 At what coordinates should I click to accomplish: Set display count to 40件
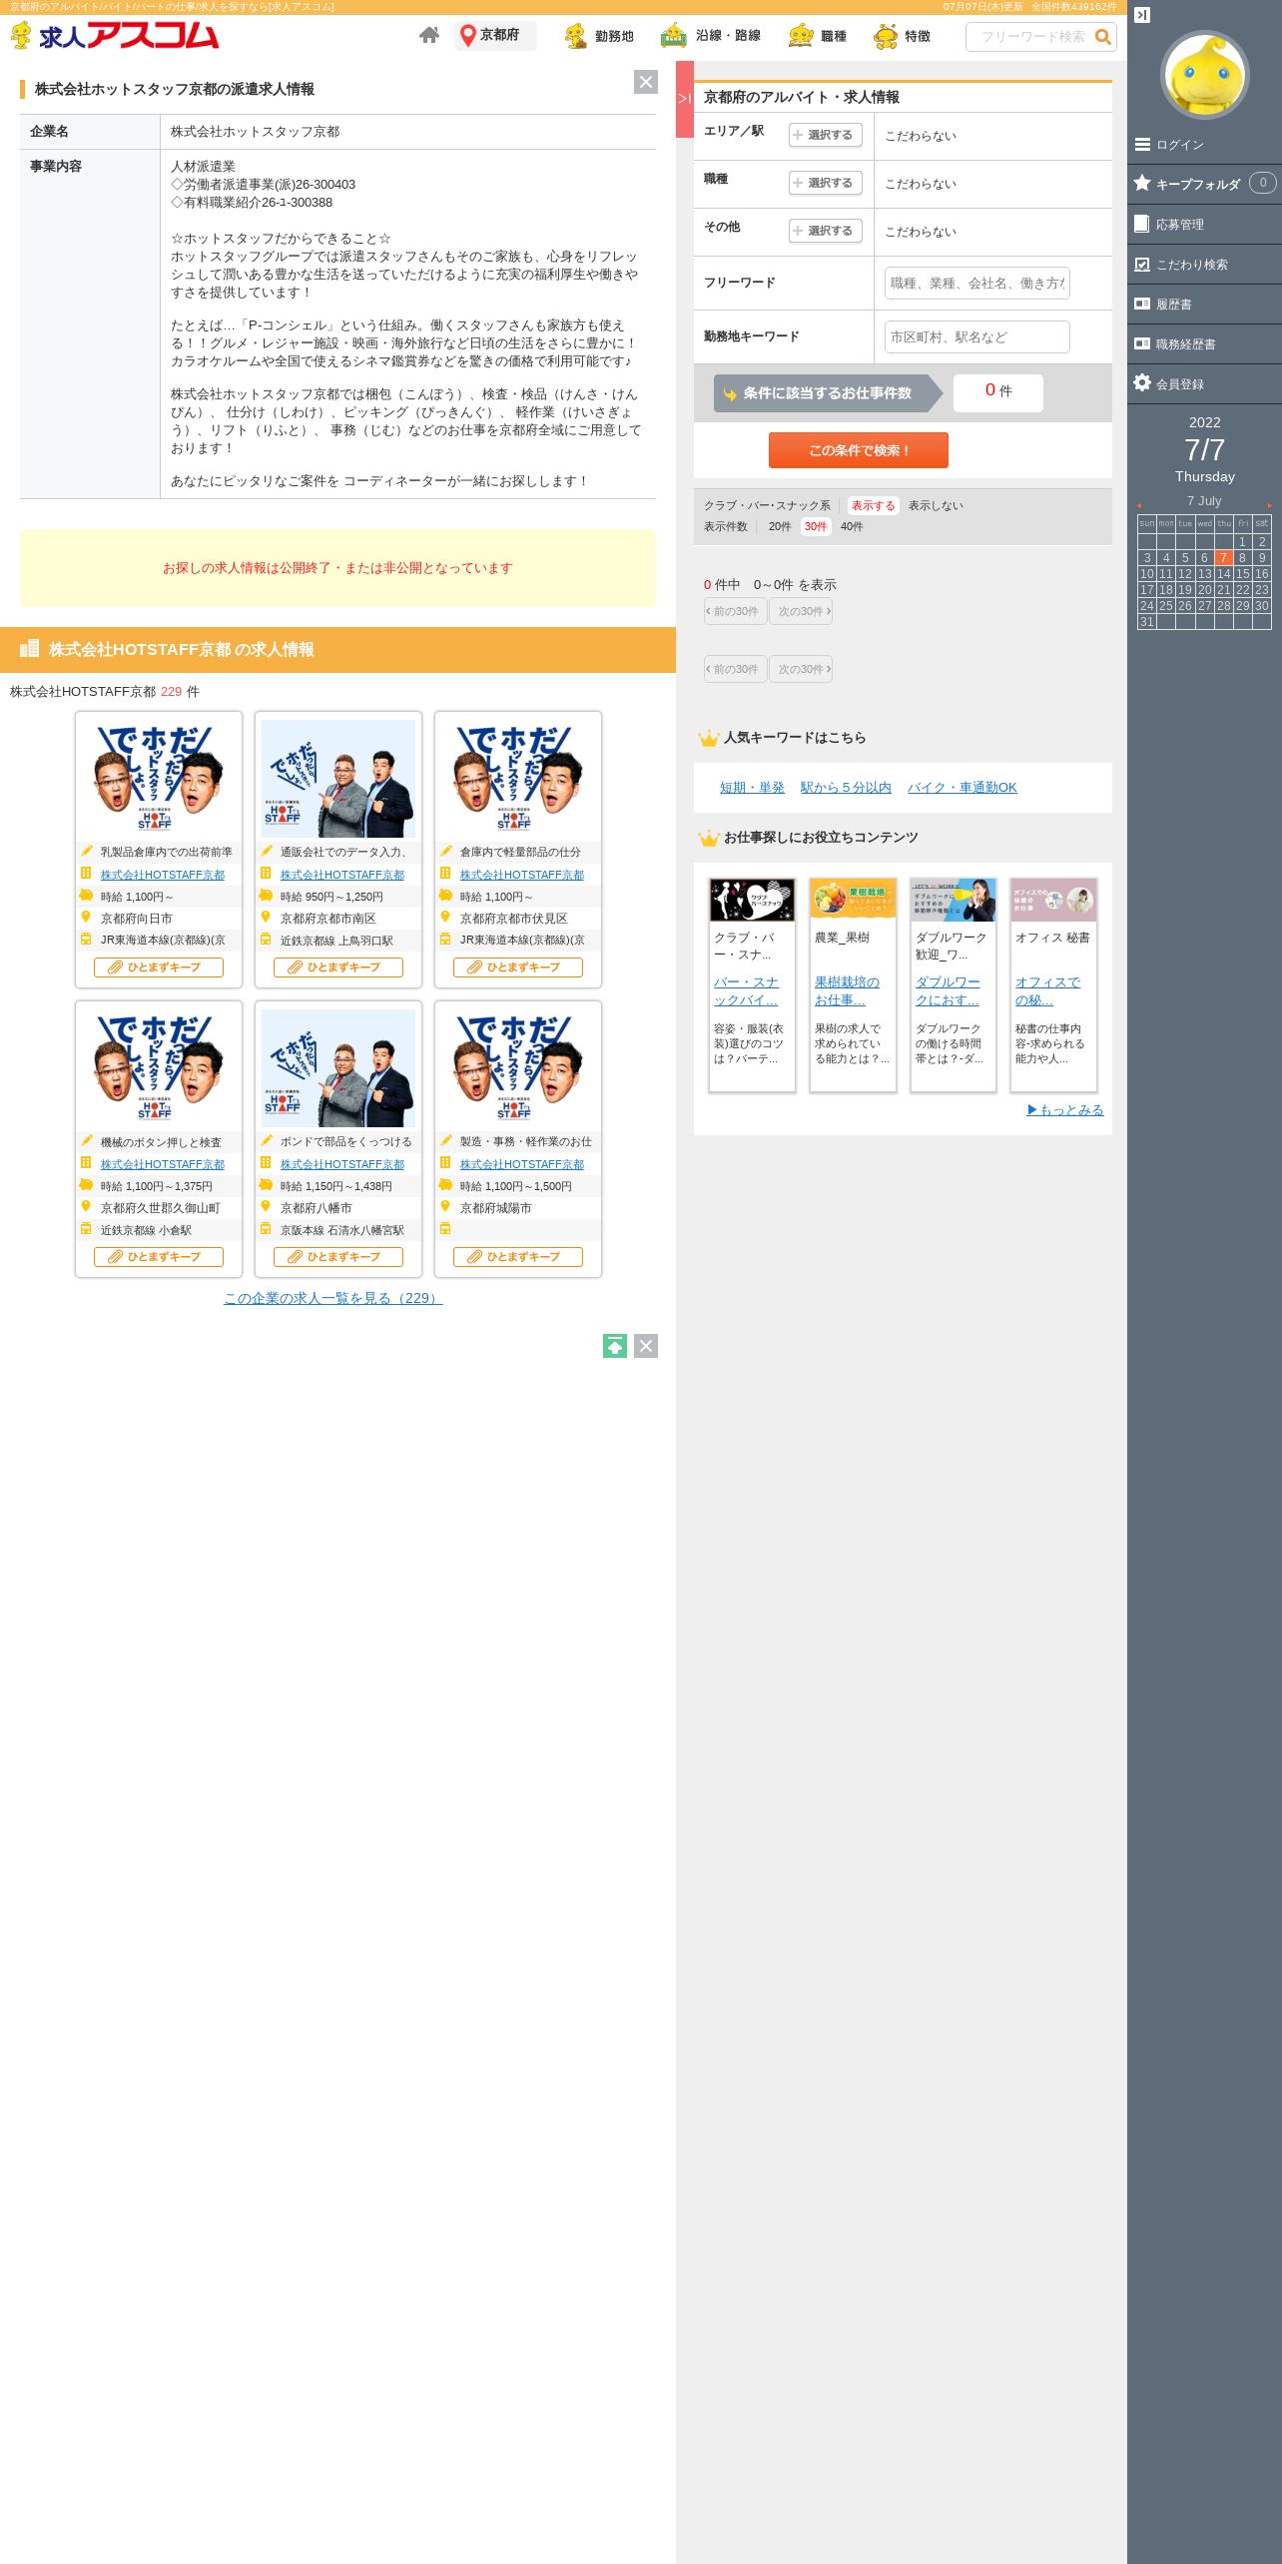[x=852, y=526]
